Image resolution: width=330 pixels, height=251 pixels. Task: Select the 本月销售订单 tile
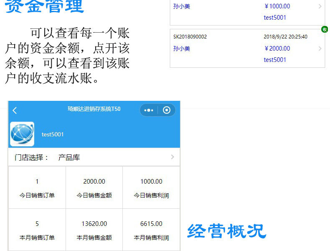[37, 230]
